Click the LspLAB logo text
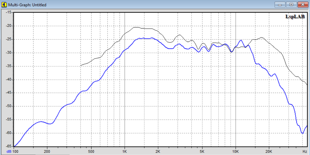The width and height of the screenshot is (310, 155). (x=295, y=17)
